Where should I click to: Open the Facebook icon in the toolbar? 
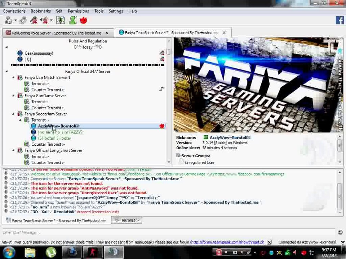[x=340, y=21]
